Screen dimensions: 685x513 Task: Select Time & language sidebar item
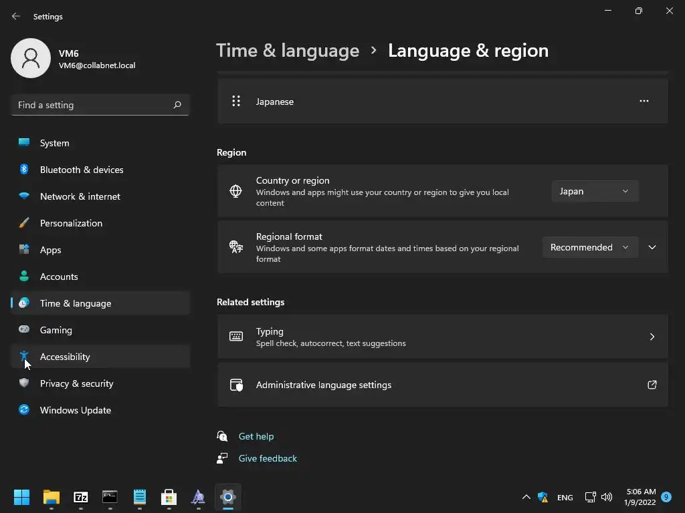(100, 303)
